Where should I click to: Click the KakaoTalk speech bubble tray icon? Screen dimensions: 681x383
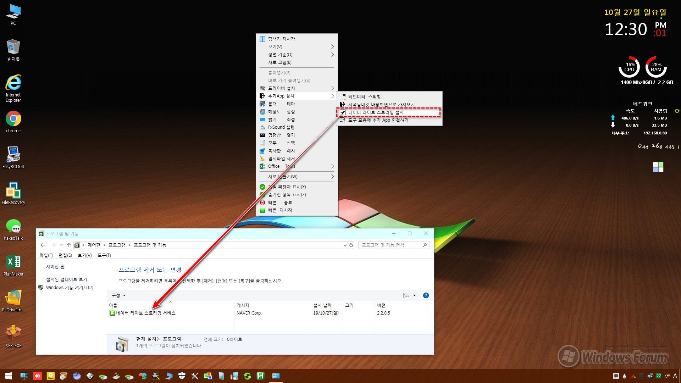(616, 376)
